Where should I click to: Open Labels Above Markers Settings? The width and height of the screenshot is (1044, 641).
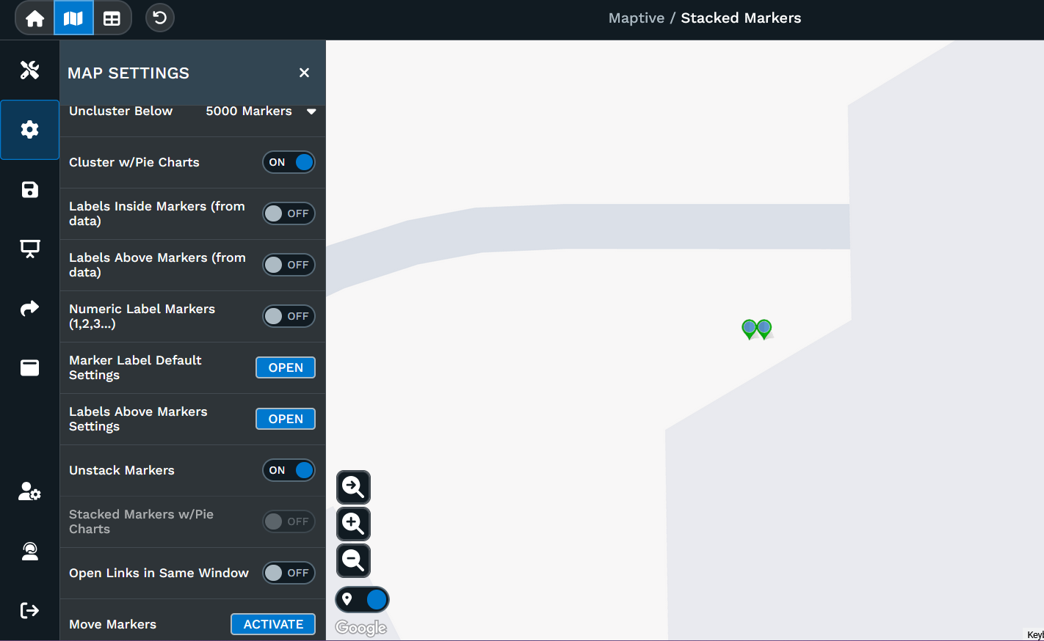click(x=286, y=419)
